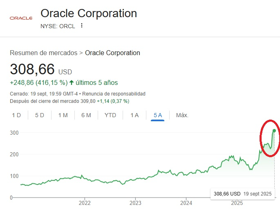Click the 2024 label on chart axis

pos(186,203)
